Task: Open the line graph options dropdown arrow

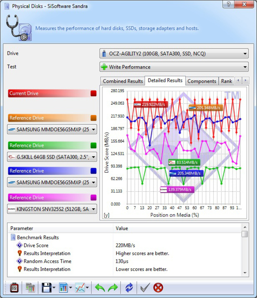Action: click(x=87, y=288)
